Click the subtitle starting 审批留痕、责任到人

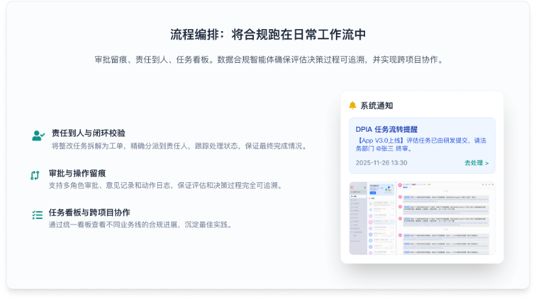[x=269, y=59]
